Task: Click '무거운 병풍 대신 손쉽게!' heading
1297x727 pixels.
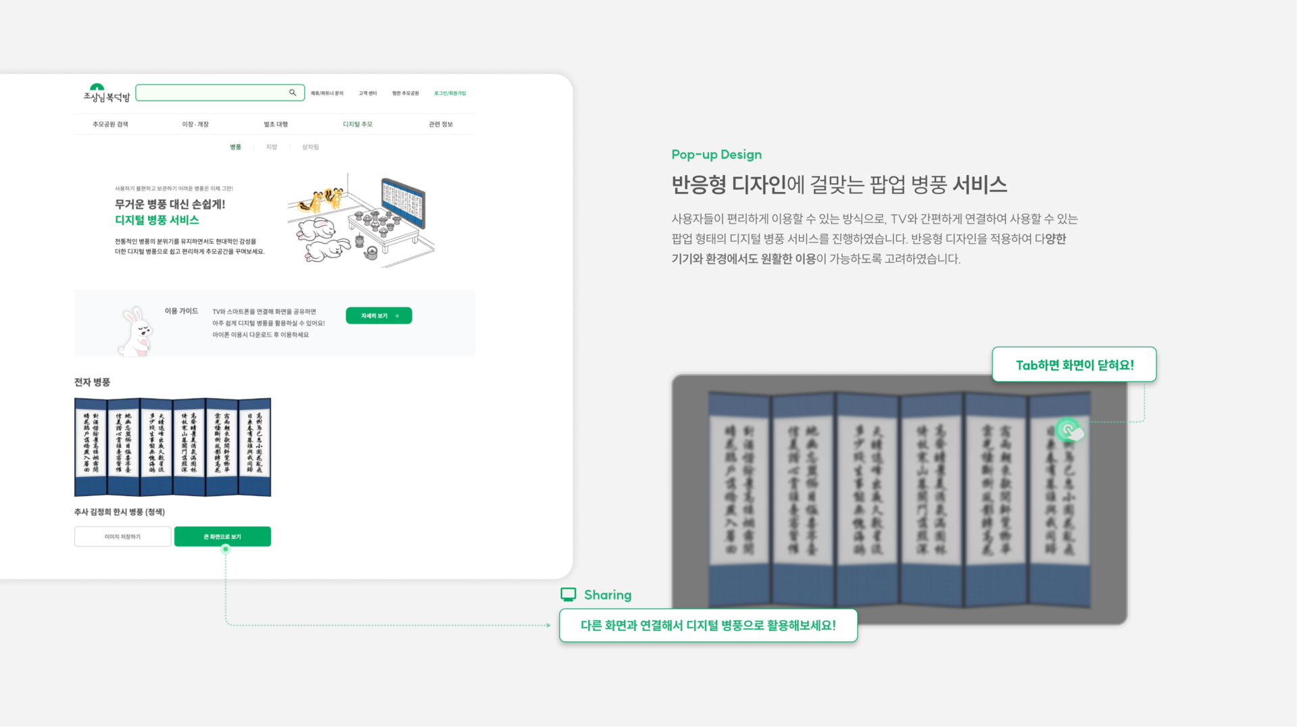Action: point(170,204)
